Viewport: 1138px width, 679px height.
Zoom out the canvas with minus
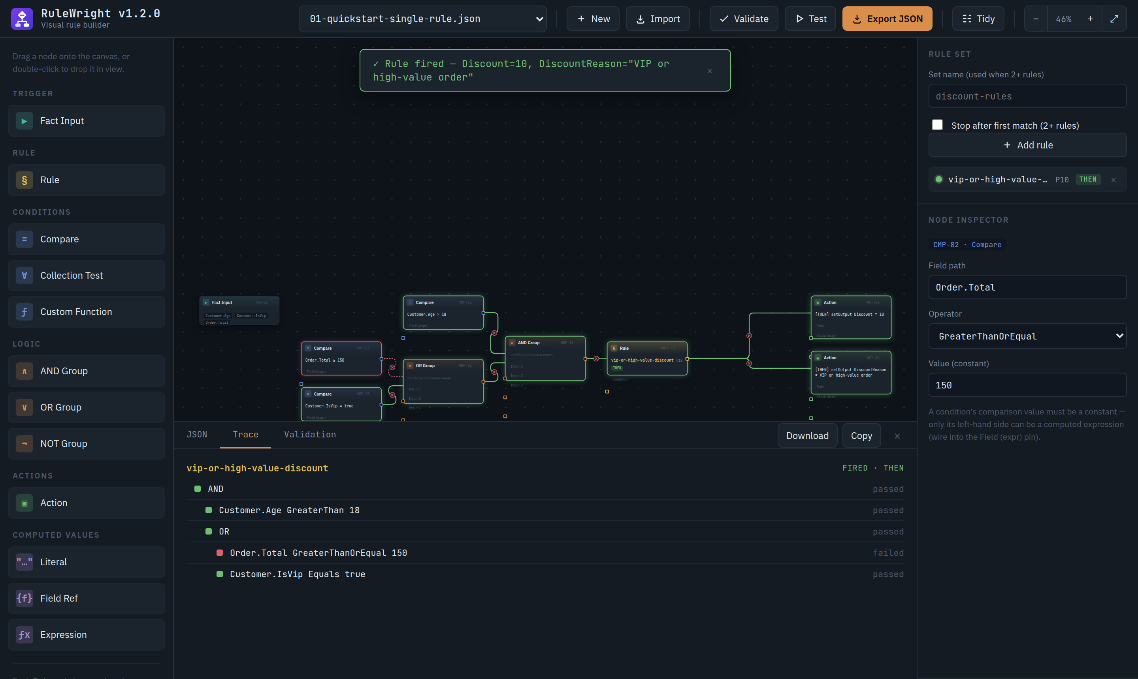click(x=1036, y=19)
